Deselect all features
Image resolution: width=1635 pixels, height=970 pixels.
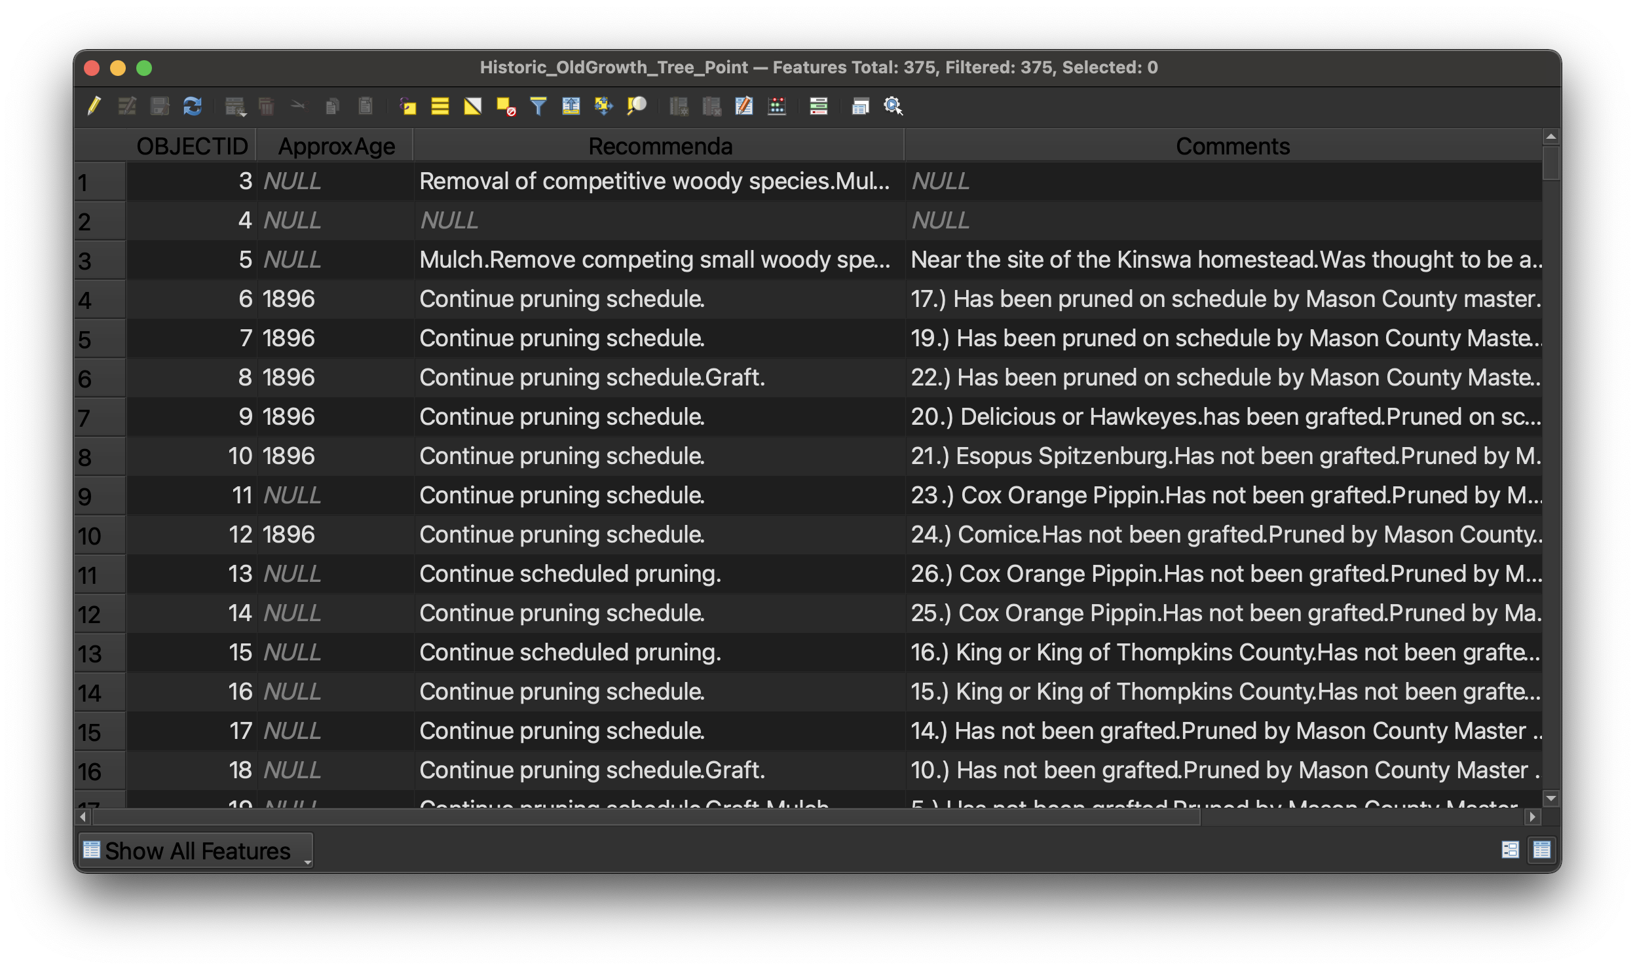point(506,106)
